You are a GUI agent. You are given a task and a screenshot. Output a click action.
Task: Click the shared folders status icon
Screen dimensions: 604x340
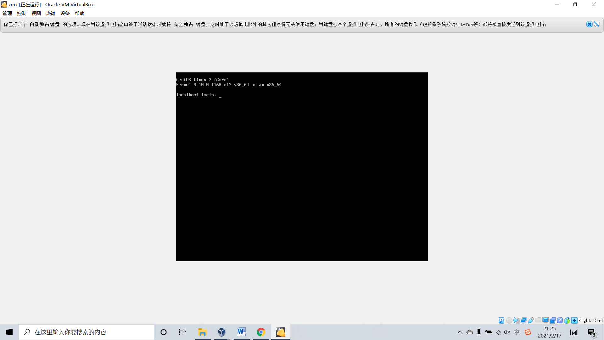(538, 320)
